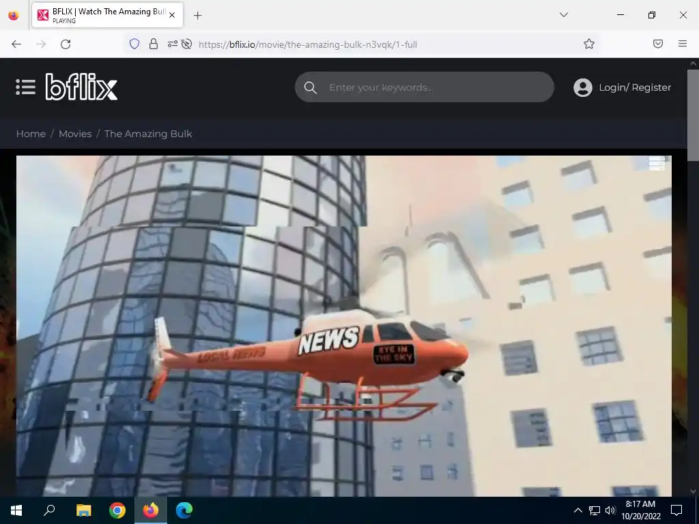Click the user avatar icon

pos(583,87)
